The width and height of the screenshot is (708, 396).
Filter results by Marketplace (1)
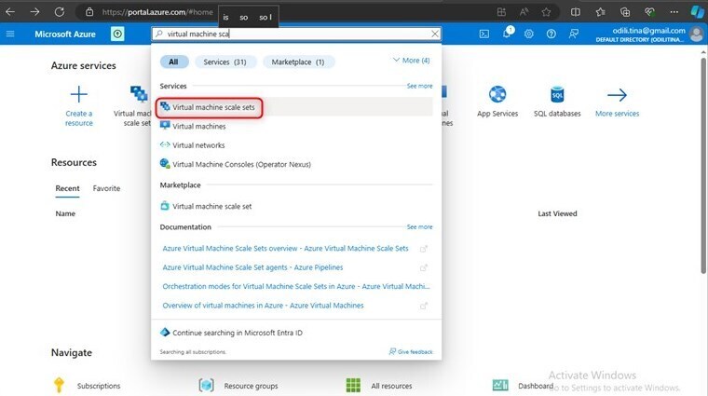298,61
